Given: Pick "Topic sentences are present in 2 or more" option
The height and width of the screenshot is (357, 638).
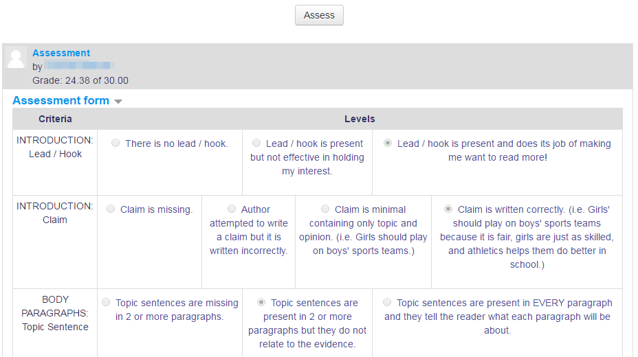Looking at the screenshot, I should coord(261,302).
